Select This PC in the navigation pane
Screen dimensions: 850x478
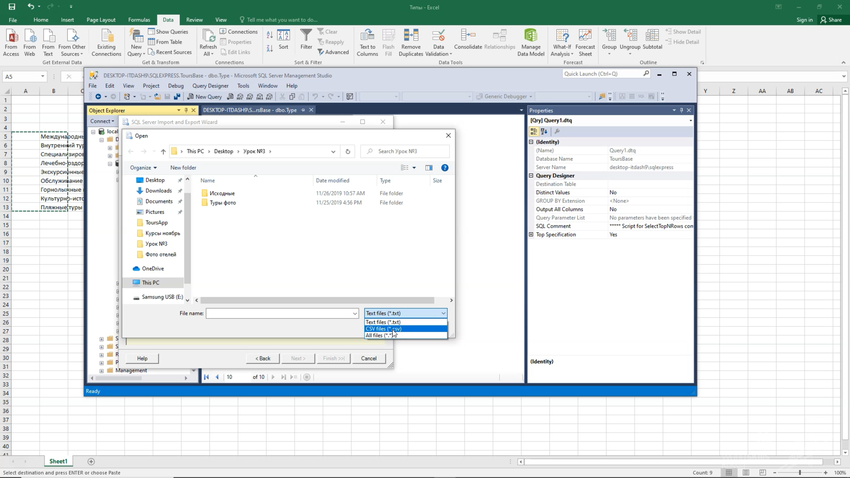click(150, 283)
